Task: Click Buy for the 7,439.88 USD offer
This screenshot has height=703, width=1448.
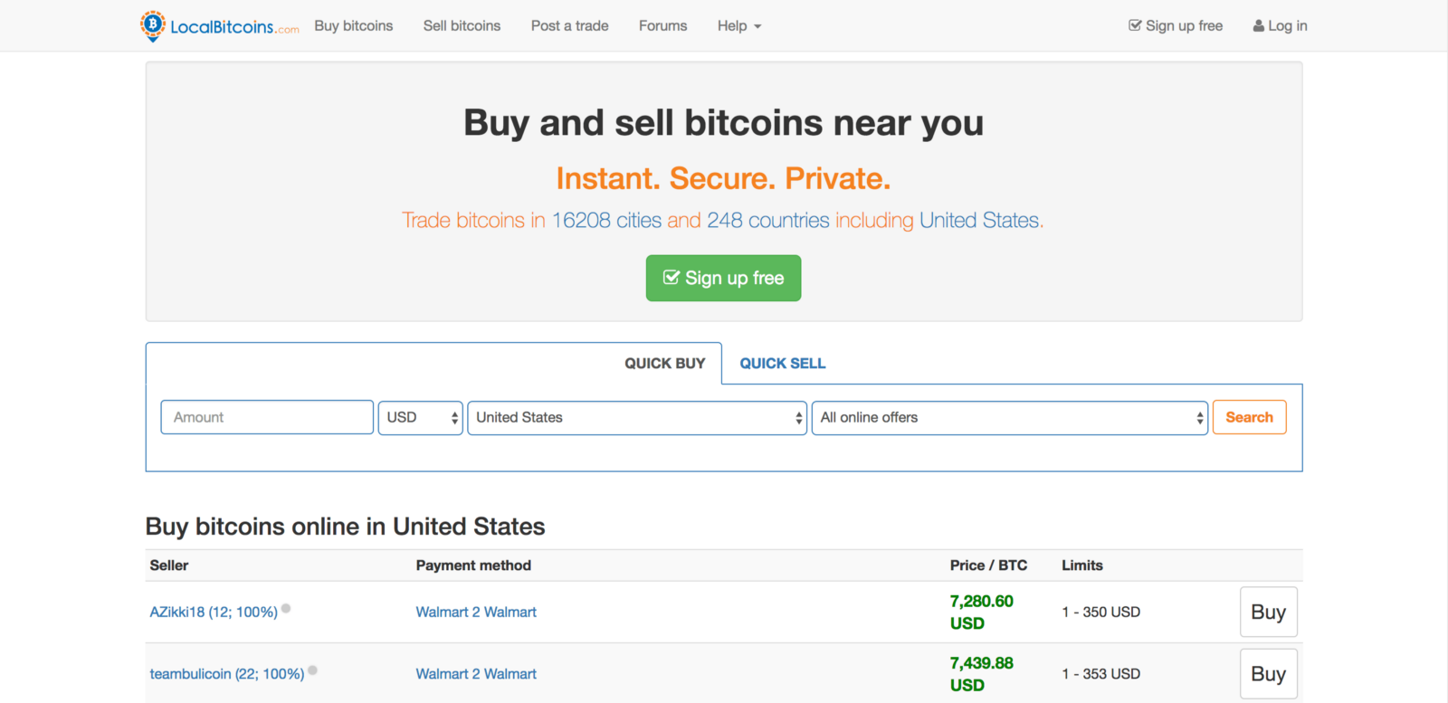Action: pyautogui.click(x=1268, y=674)
